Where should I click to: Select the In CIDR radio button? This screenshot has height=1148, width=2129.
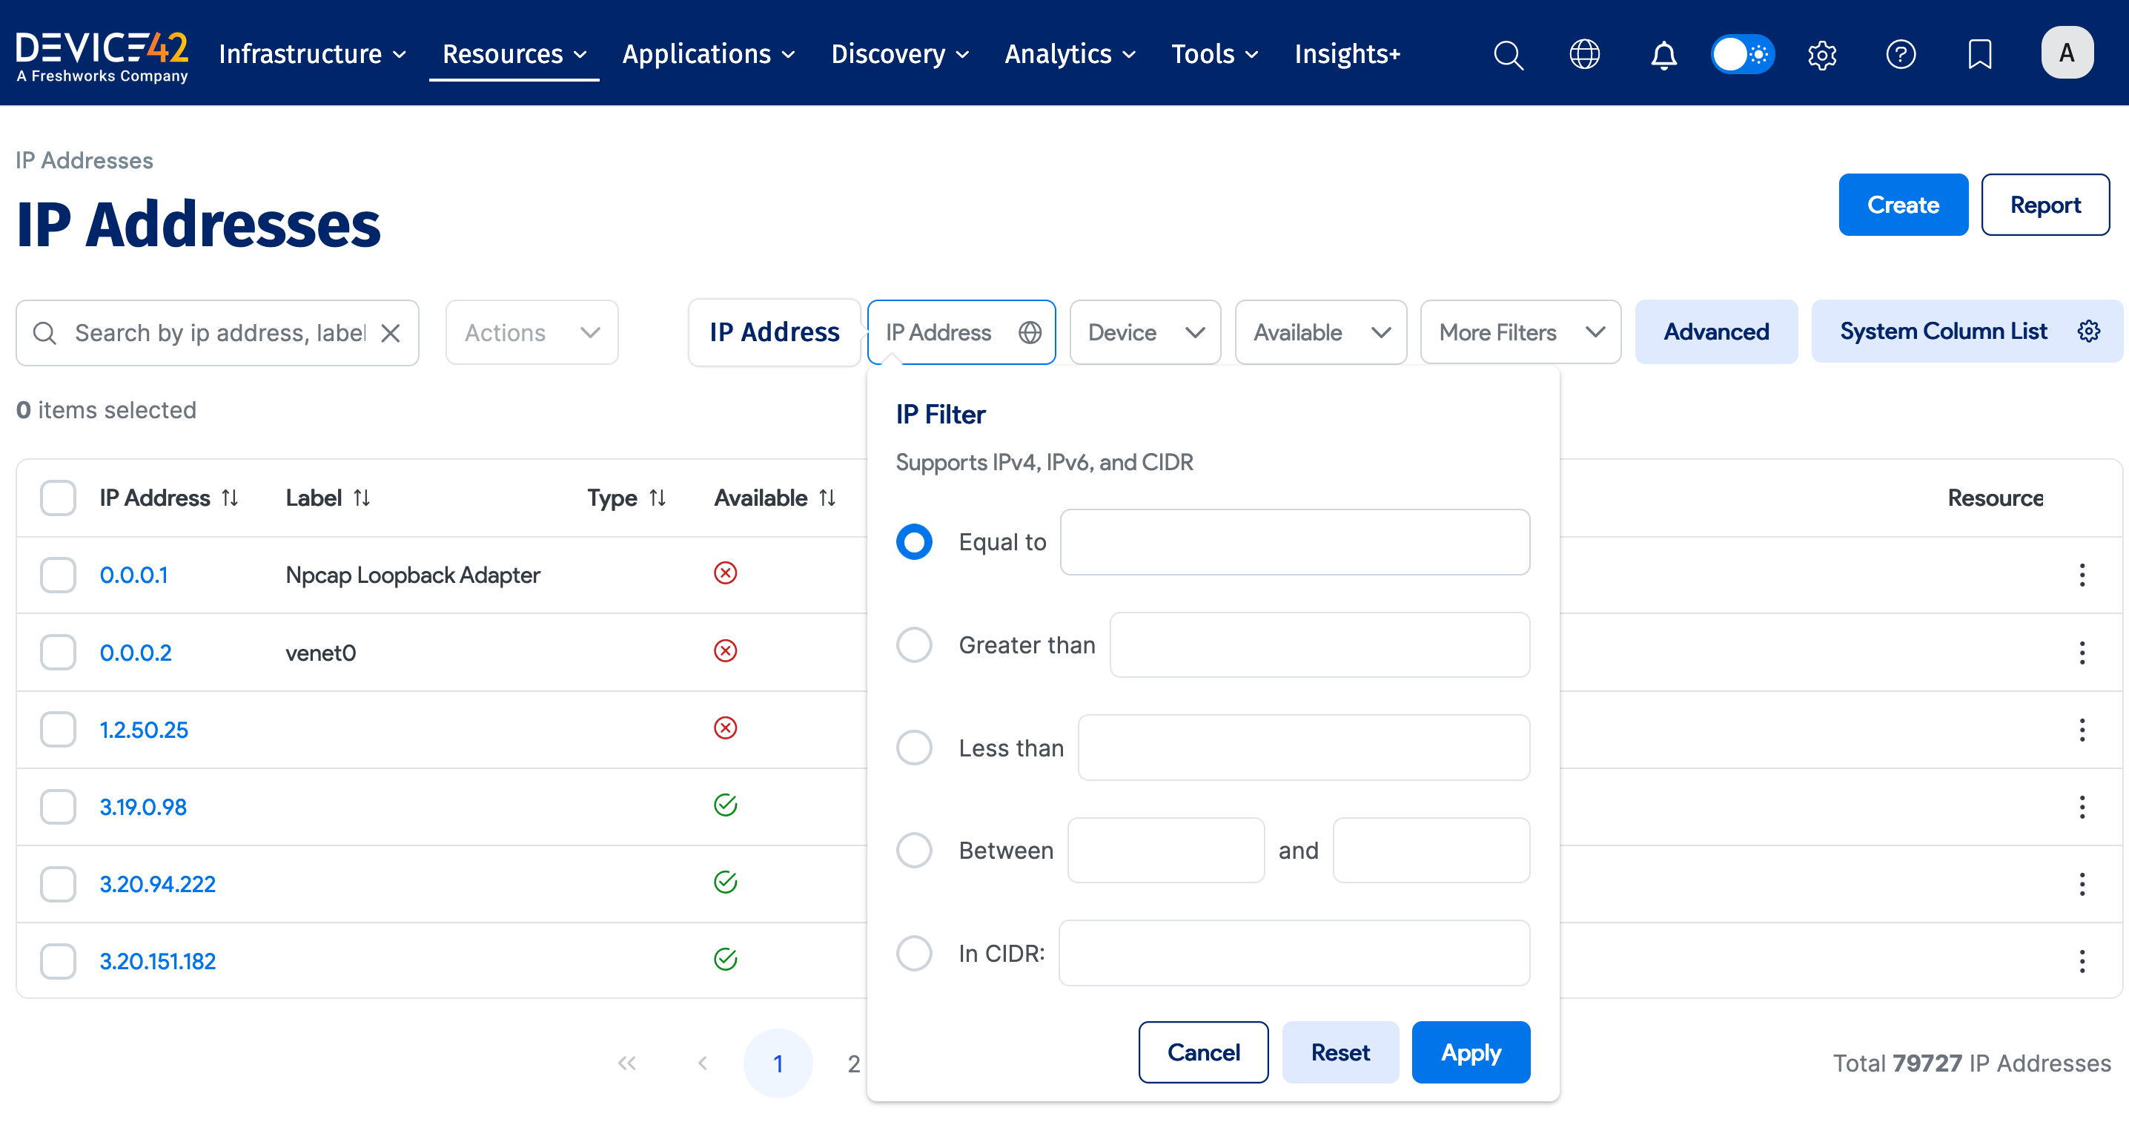point(914,953)
